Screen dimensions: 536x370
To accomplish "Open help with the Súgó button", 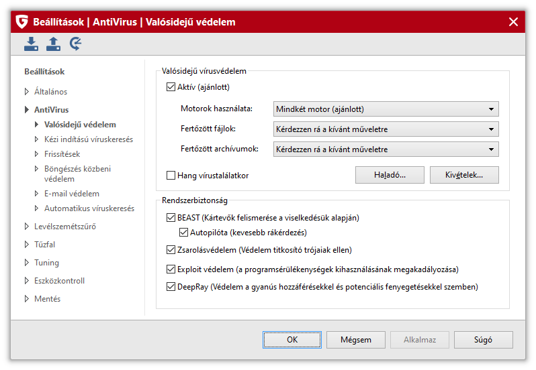I will click(484, 340).
